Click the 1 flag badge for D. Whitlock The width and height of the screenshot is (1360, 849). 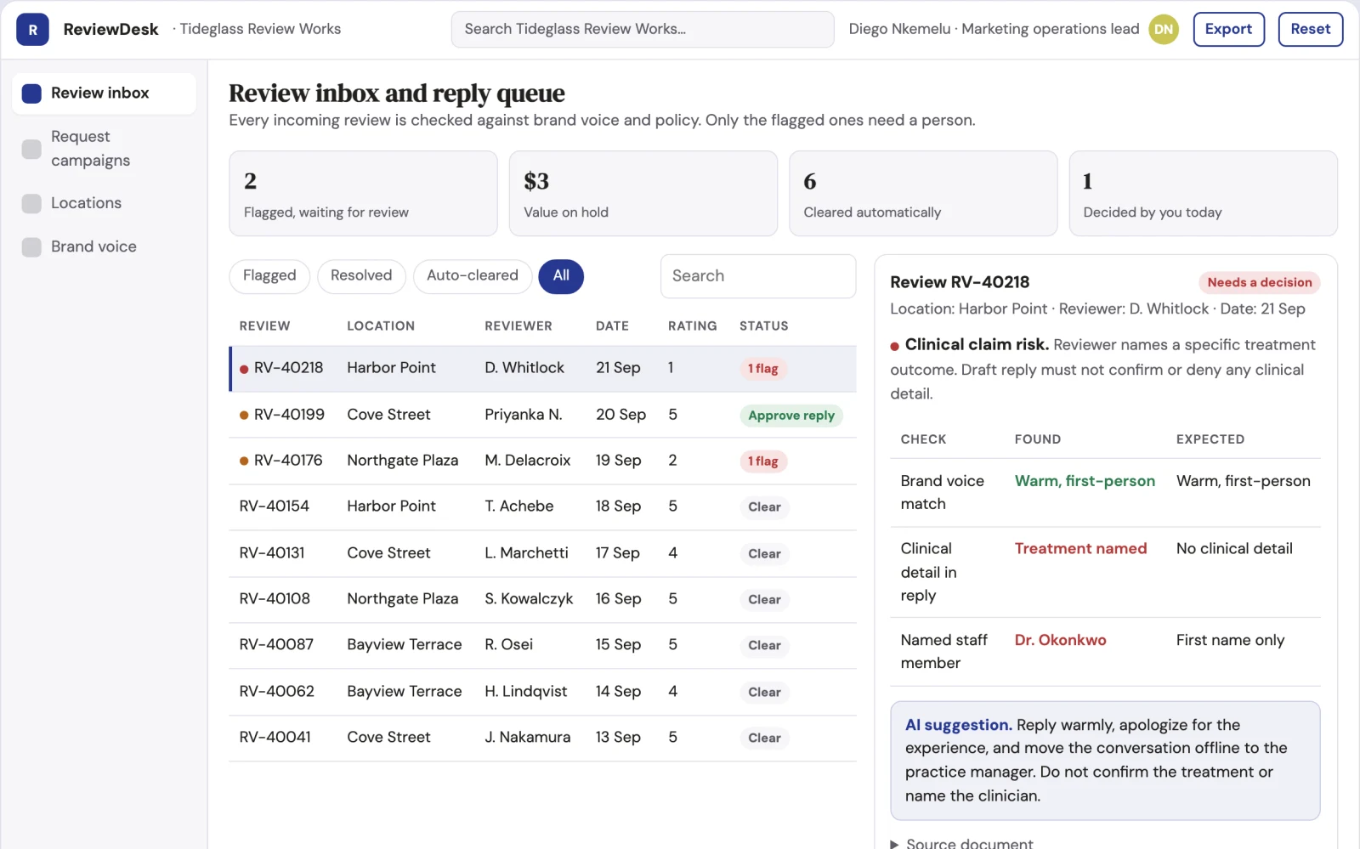click(763, 369)
